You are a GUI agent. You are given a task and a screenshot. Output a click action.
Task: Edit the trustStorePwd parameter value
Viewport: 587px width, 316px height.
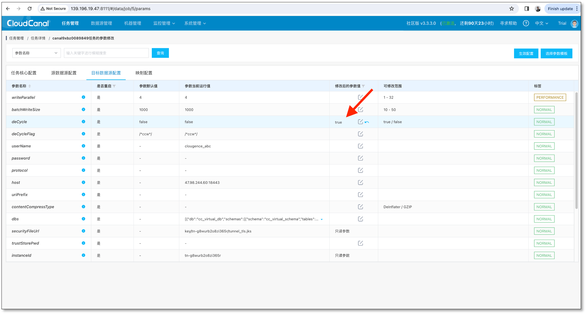point(360,243)
